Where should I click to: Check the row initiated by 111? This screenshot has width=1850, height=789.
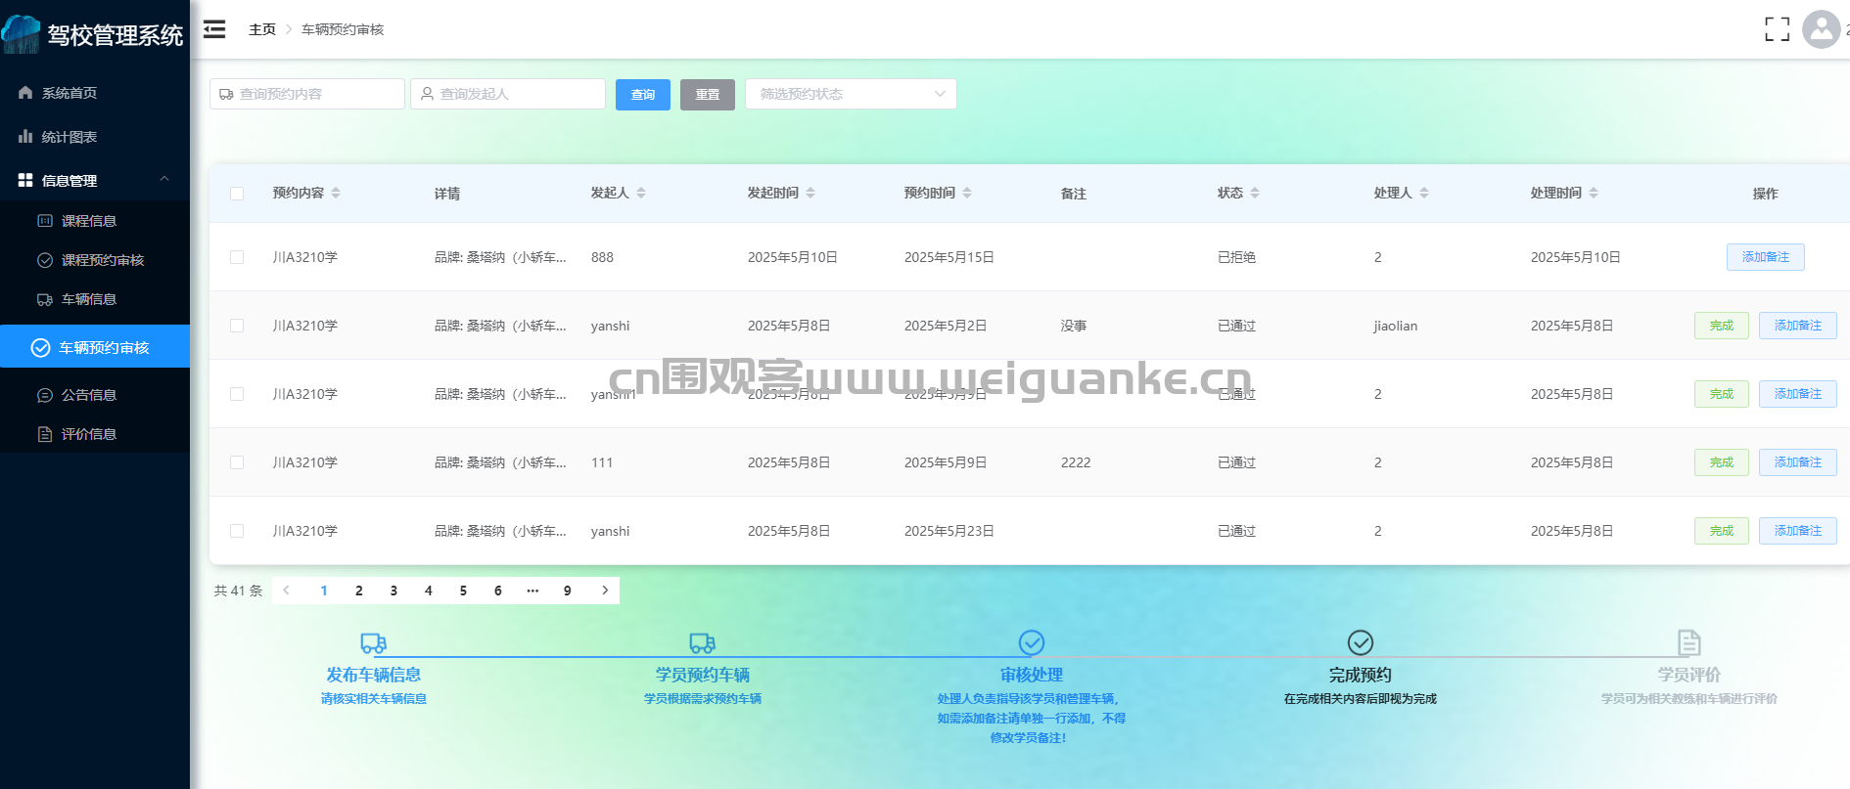point(237,462)
